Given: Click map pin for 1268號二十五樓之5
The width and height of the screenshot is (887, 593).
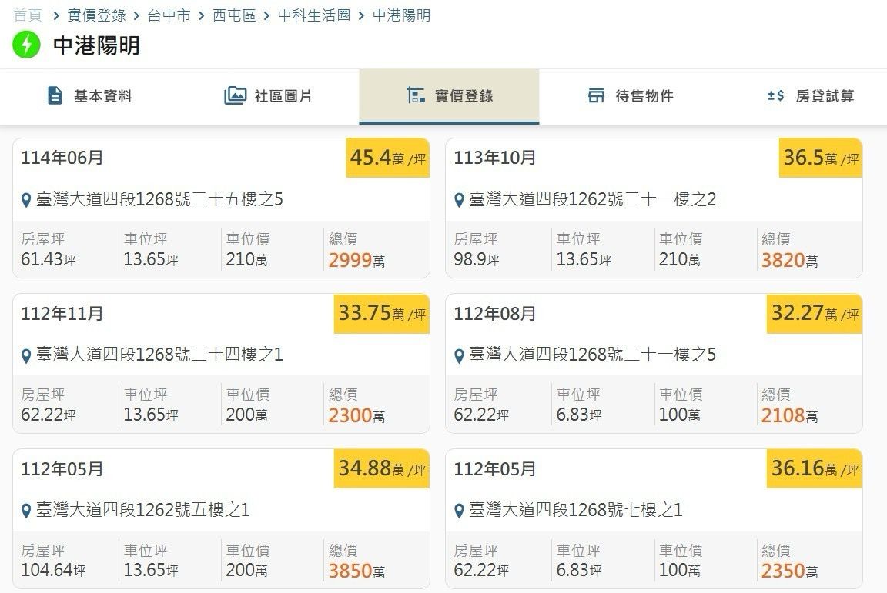Looking at the screenshot, I should click(x=26, y=201).
